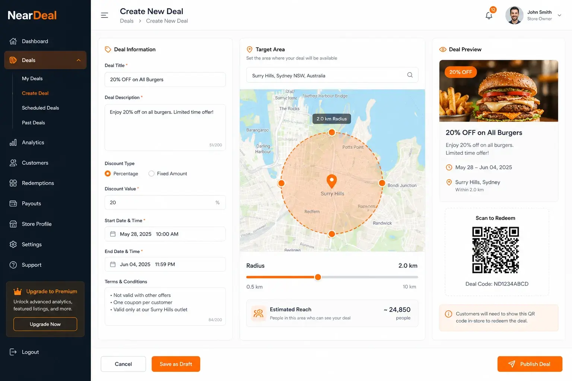The width and height of the screenshot is (572, 381).
Task: Click the Deals tag icon in sidebar
Action: coord(13,60)
